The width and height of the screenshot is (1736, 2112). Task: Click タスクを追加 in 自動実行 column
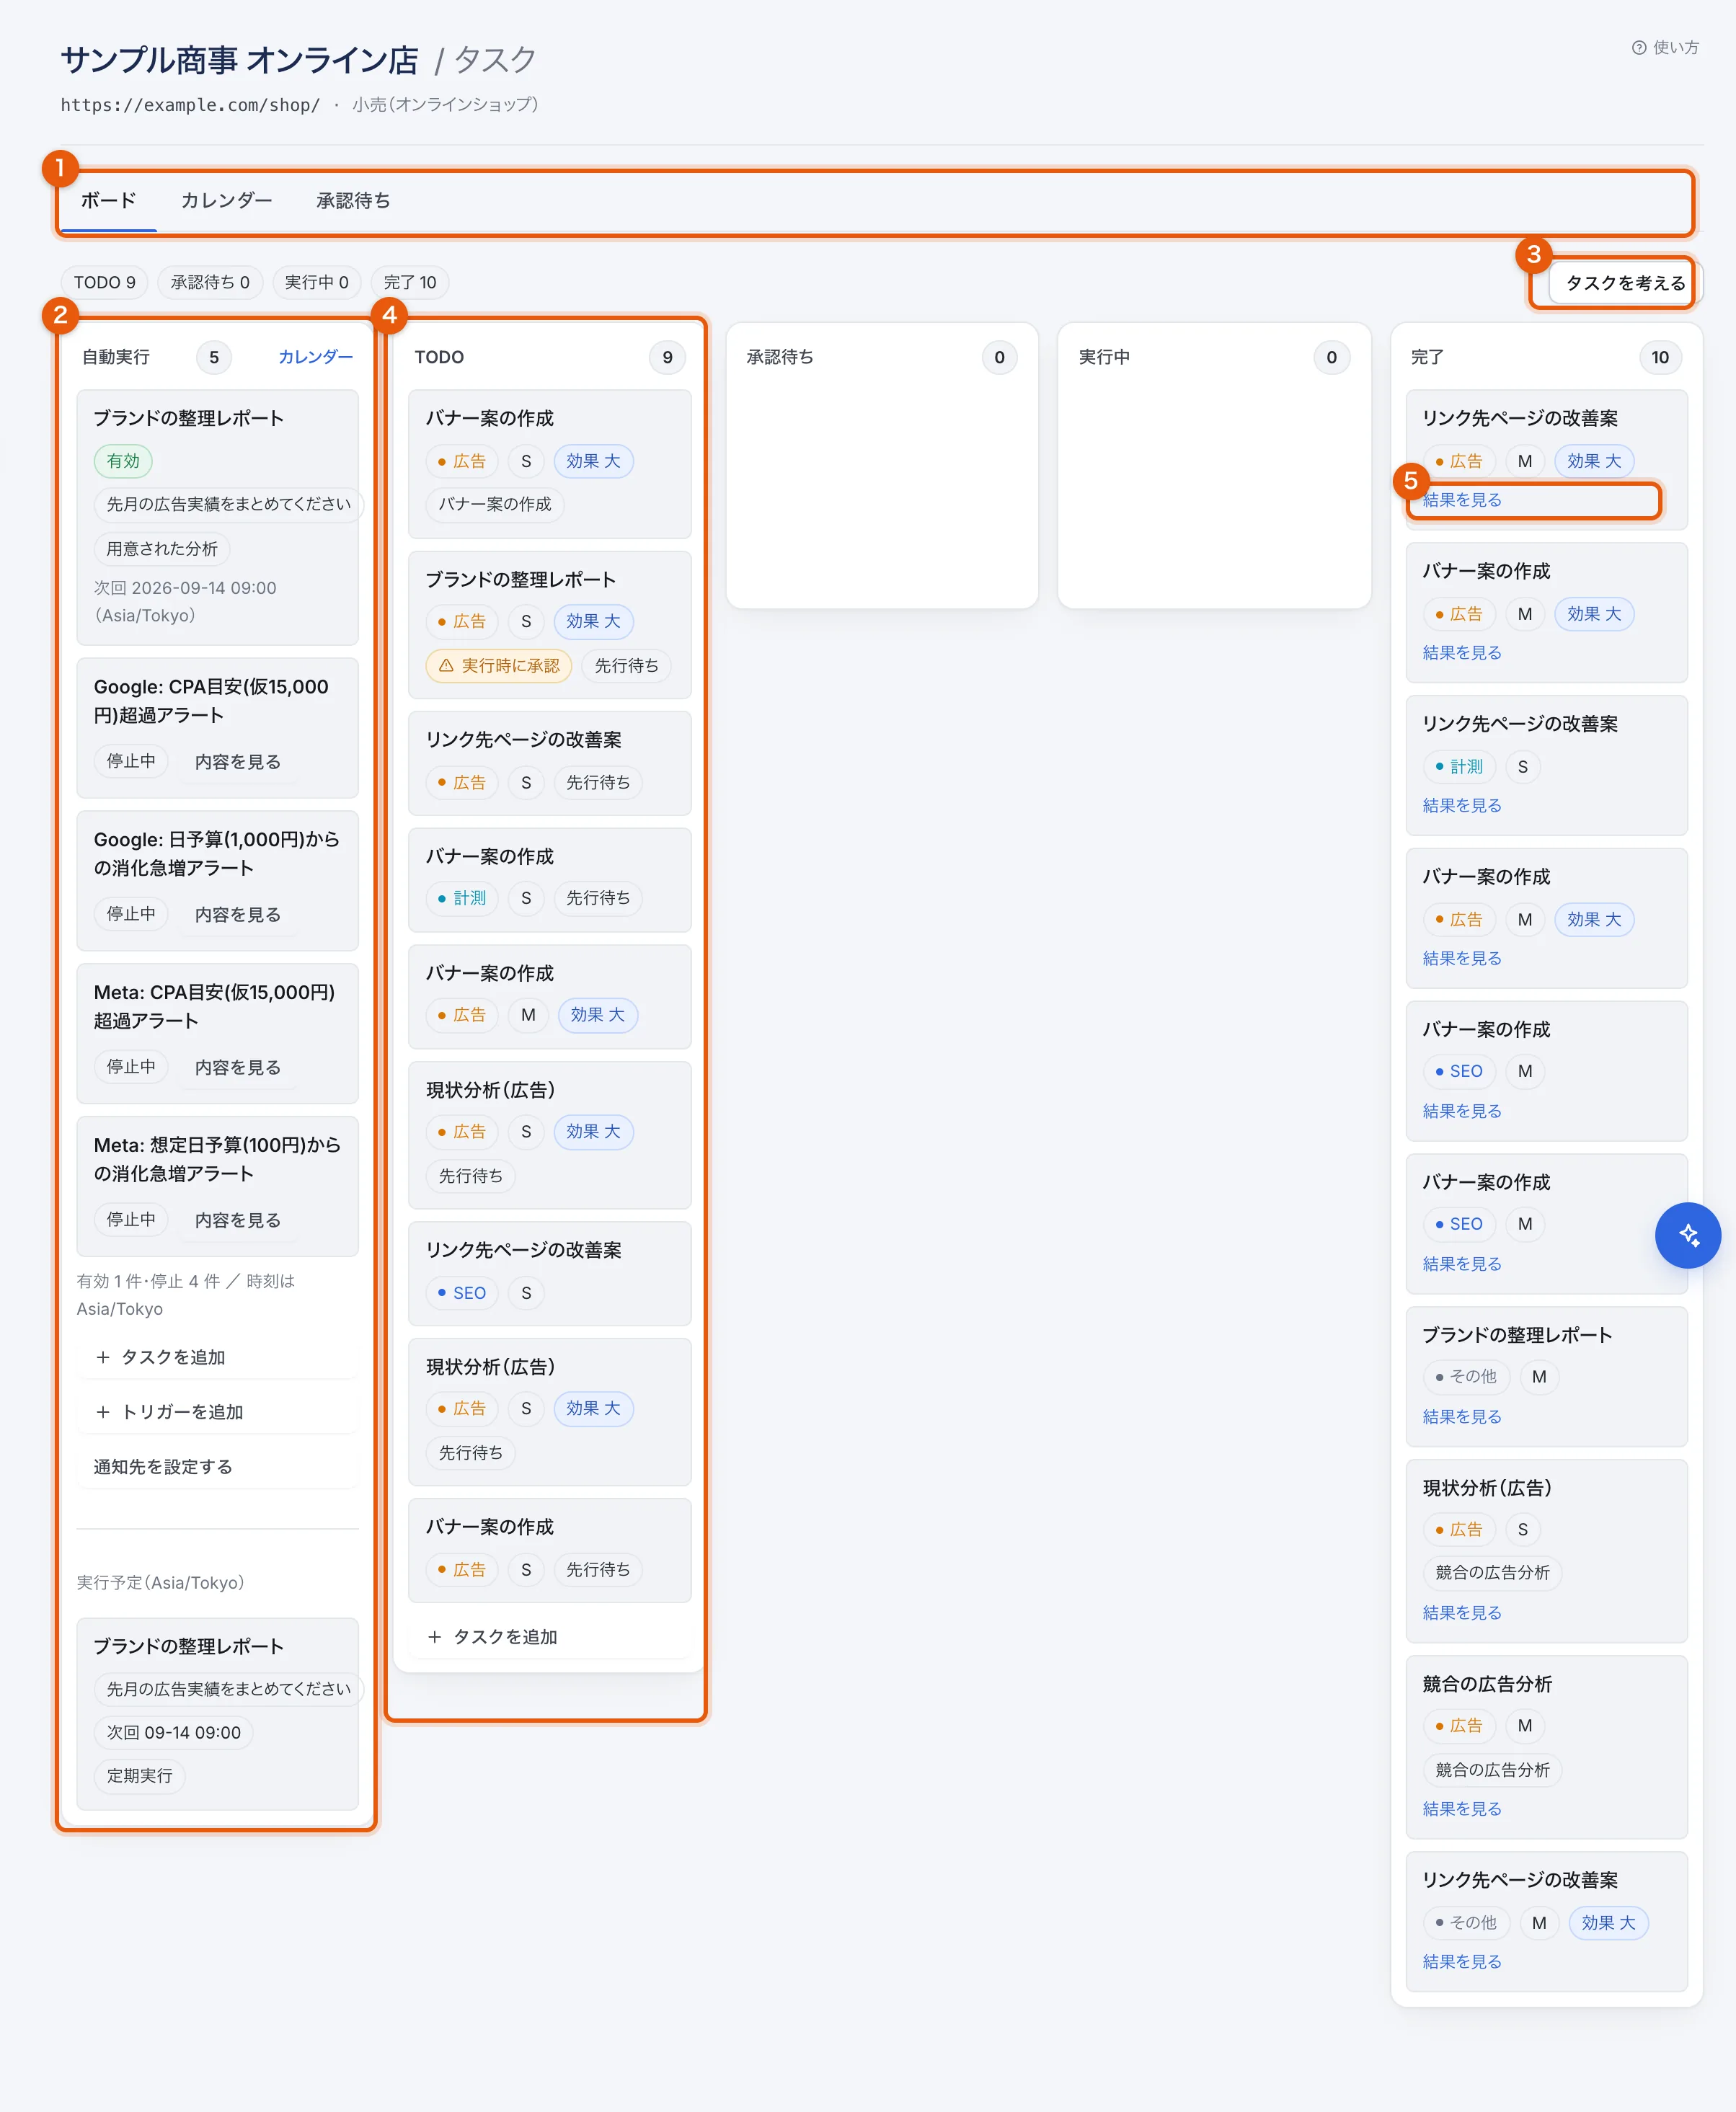[x=217, y=1357]
